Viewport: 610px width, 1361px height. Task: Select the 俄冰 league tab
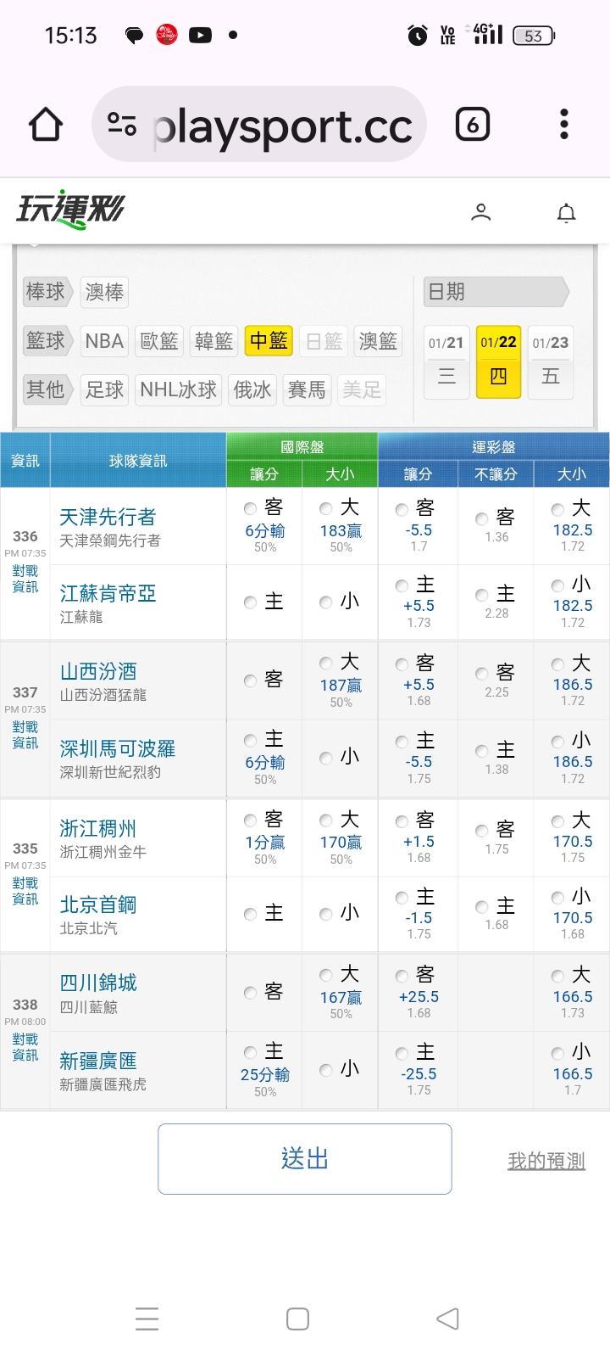click(x=252, y=390)
